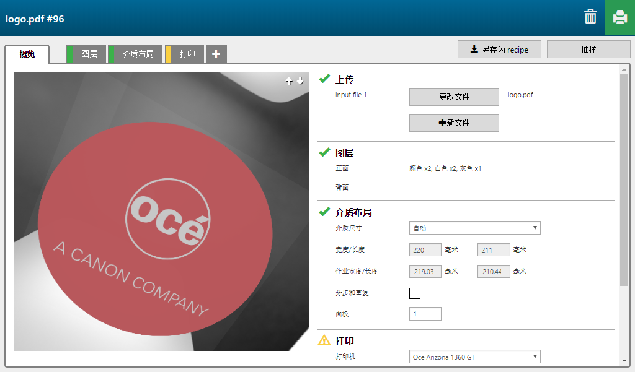This screenshot has width=635, height=372.
Task: Click the length field showing 211
Action: point(494,250)
